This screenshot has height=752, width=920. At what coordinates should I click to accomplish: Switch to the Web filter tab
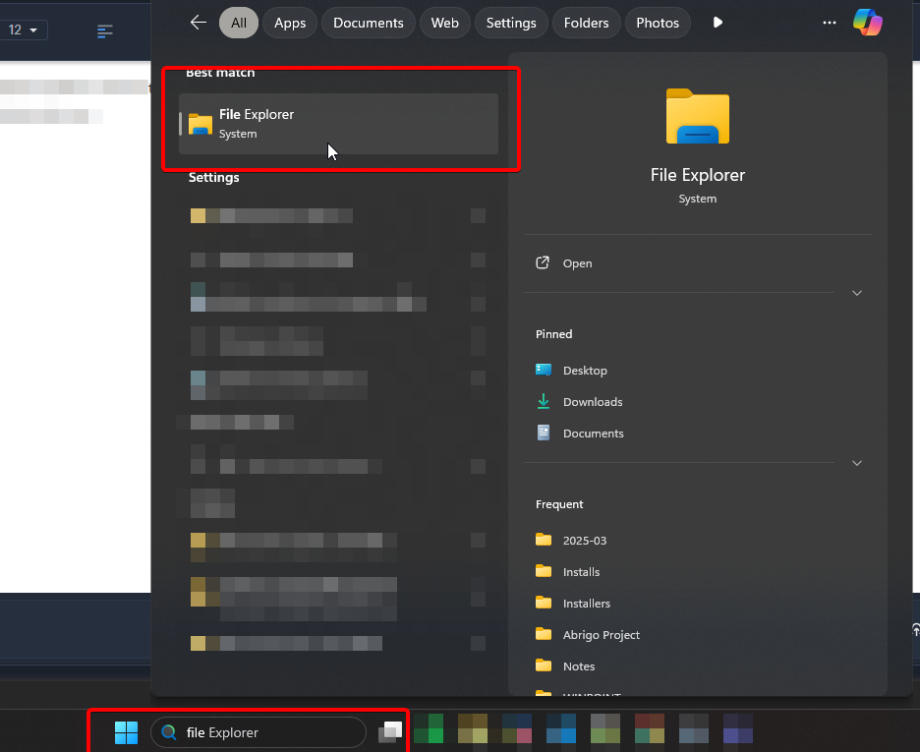click(444, 23)
